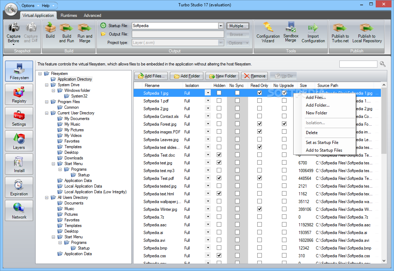Open Isolation dropdown for Softpedia 1.jpg
The height and width of the screenshot is (271, 394).
[208, 93]
